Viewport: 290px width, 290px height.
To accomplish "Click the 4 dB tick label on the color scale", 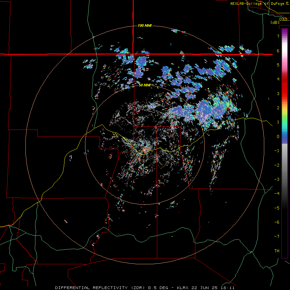I will click(x=278, y=79).
